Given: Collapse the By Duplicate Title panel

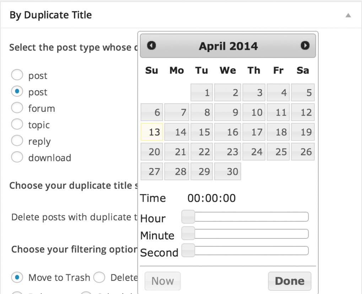Looking at the screenshot, I should (x=348, y=15).
